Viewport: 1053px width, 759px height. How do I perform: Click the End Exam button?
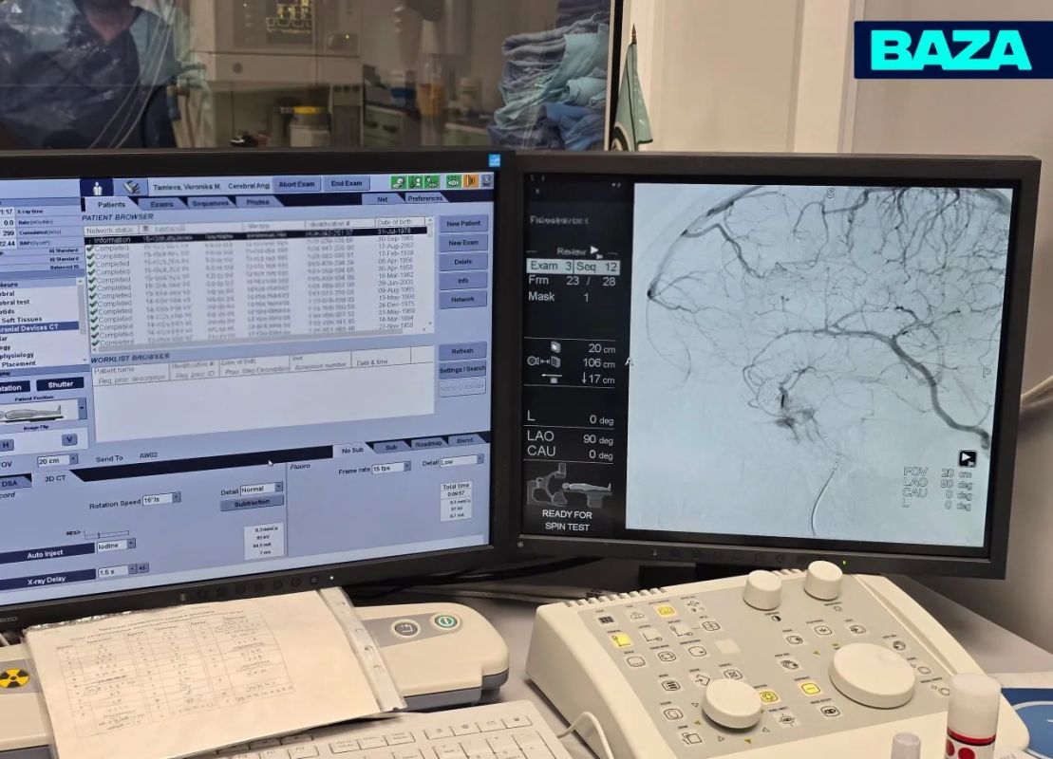coord(347,183)
